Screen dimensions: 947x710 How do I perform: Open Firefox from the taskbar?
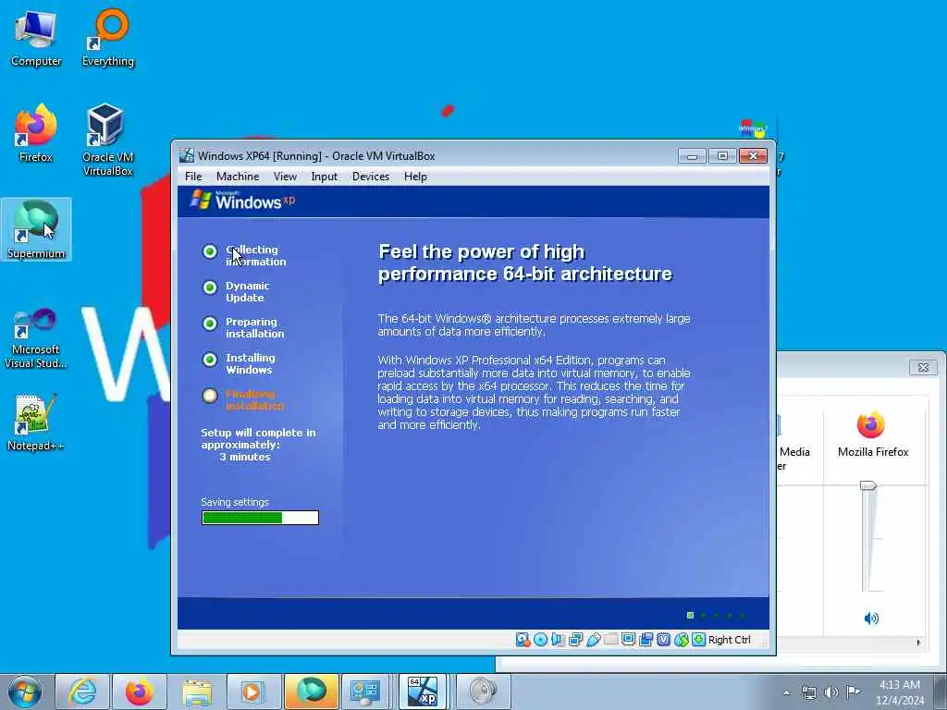tap(140, 692)
